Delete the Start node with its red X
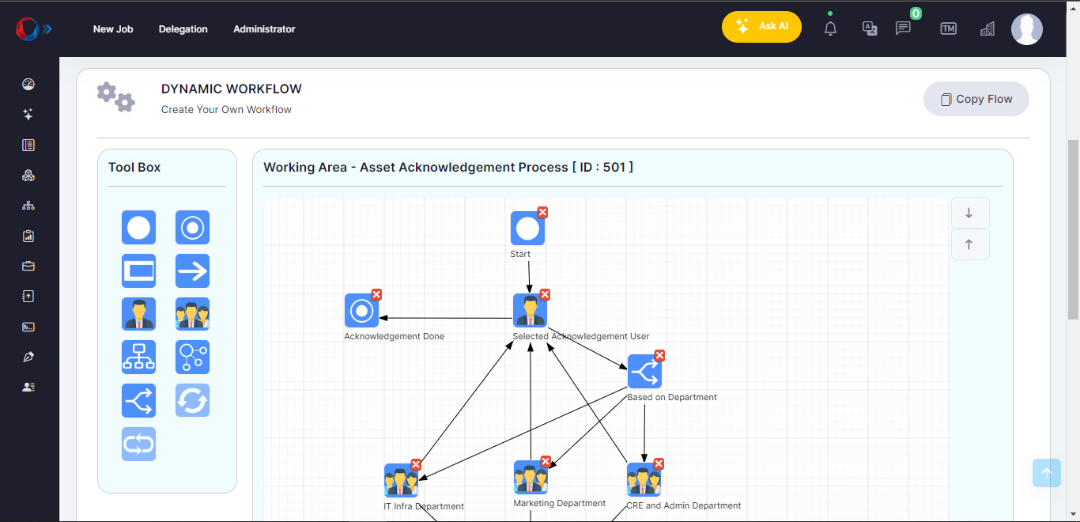1080x522 pixels. click(542, 212)
